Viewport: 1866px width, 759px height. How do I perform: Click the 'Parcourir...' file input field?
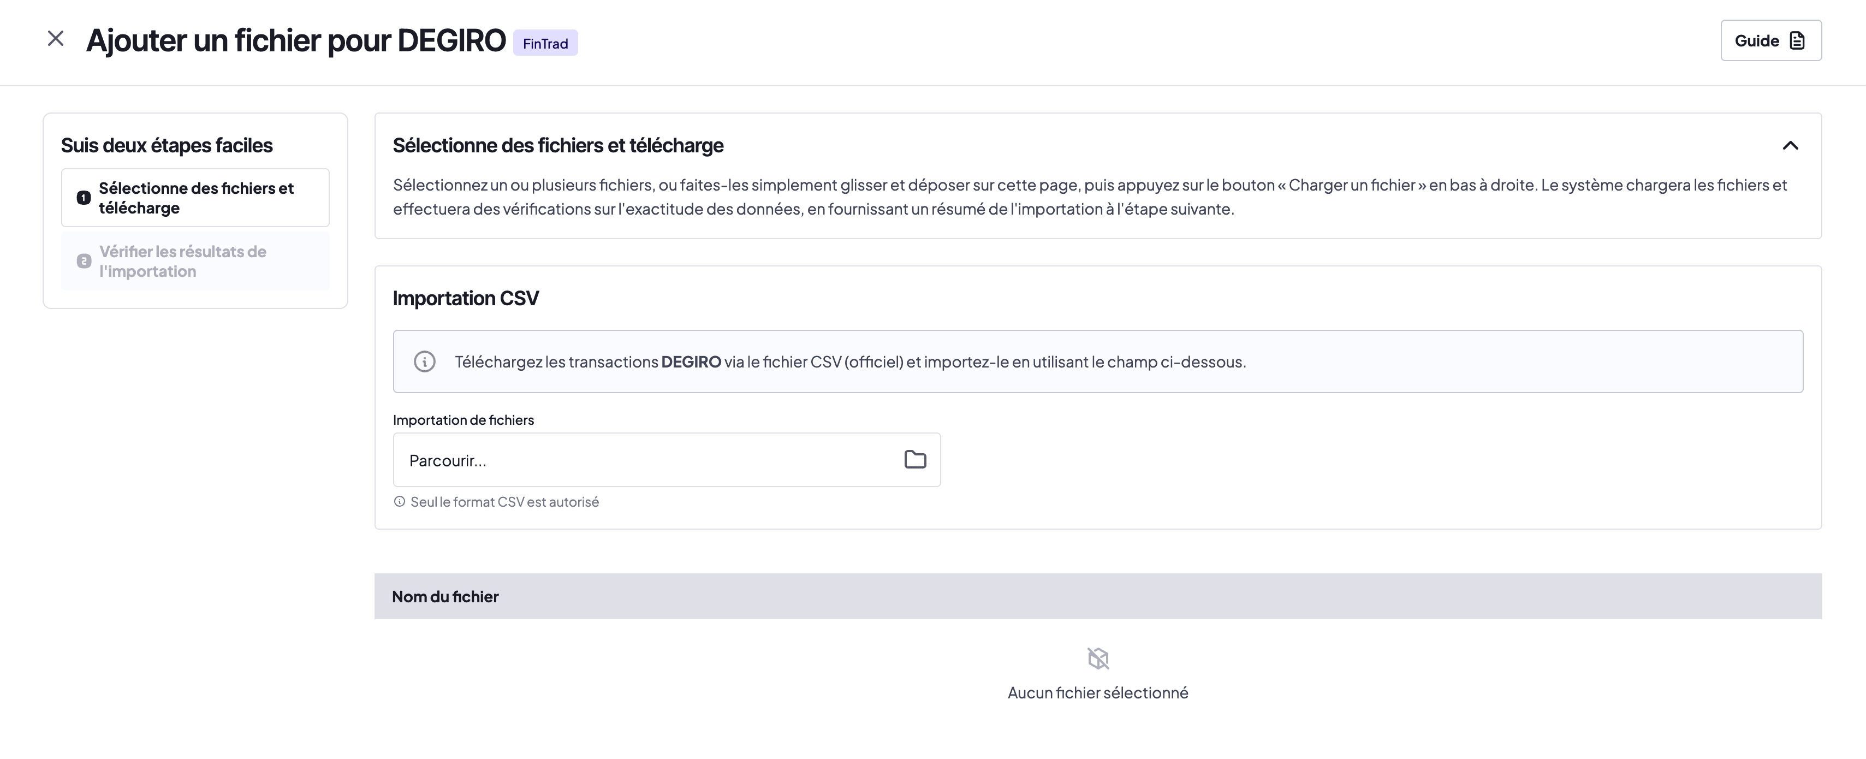(667, 460)
